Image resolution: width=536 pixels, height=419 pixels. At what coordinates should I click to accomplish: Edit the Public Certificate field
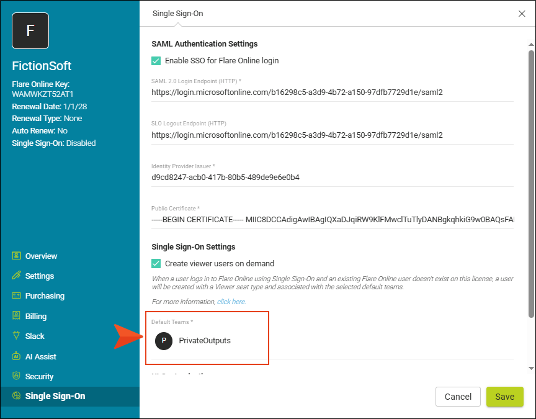coord(333,220)
